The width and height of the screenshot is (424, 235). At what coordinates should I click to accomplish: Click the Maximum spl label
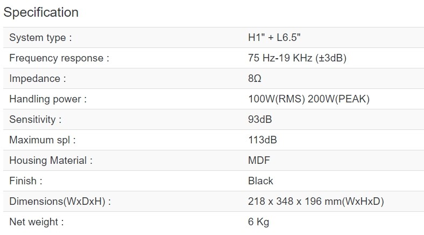[x=43, y=140]
